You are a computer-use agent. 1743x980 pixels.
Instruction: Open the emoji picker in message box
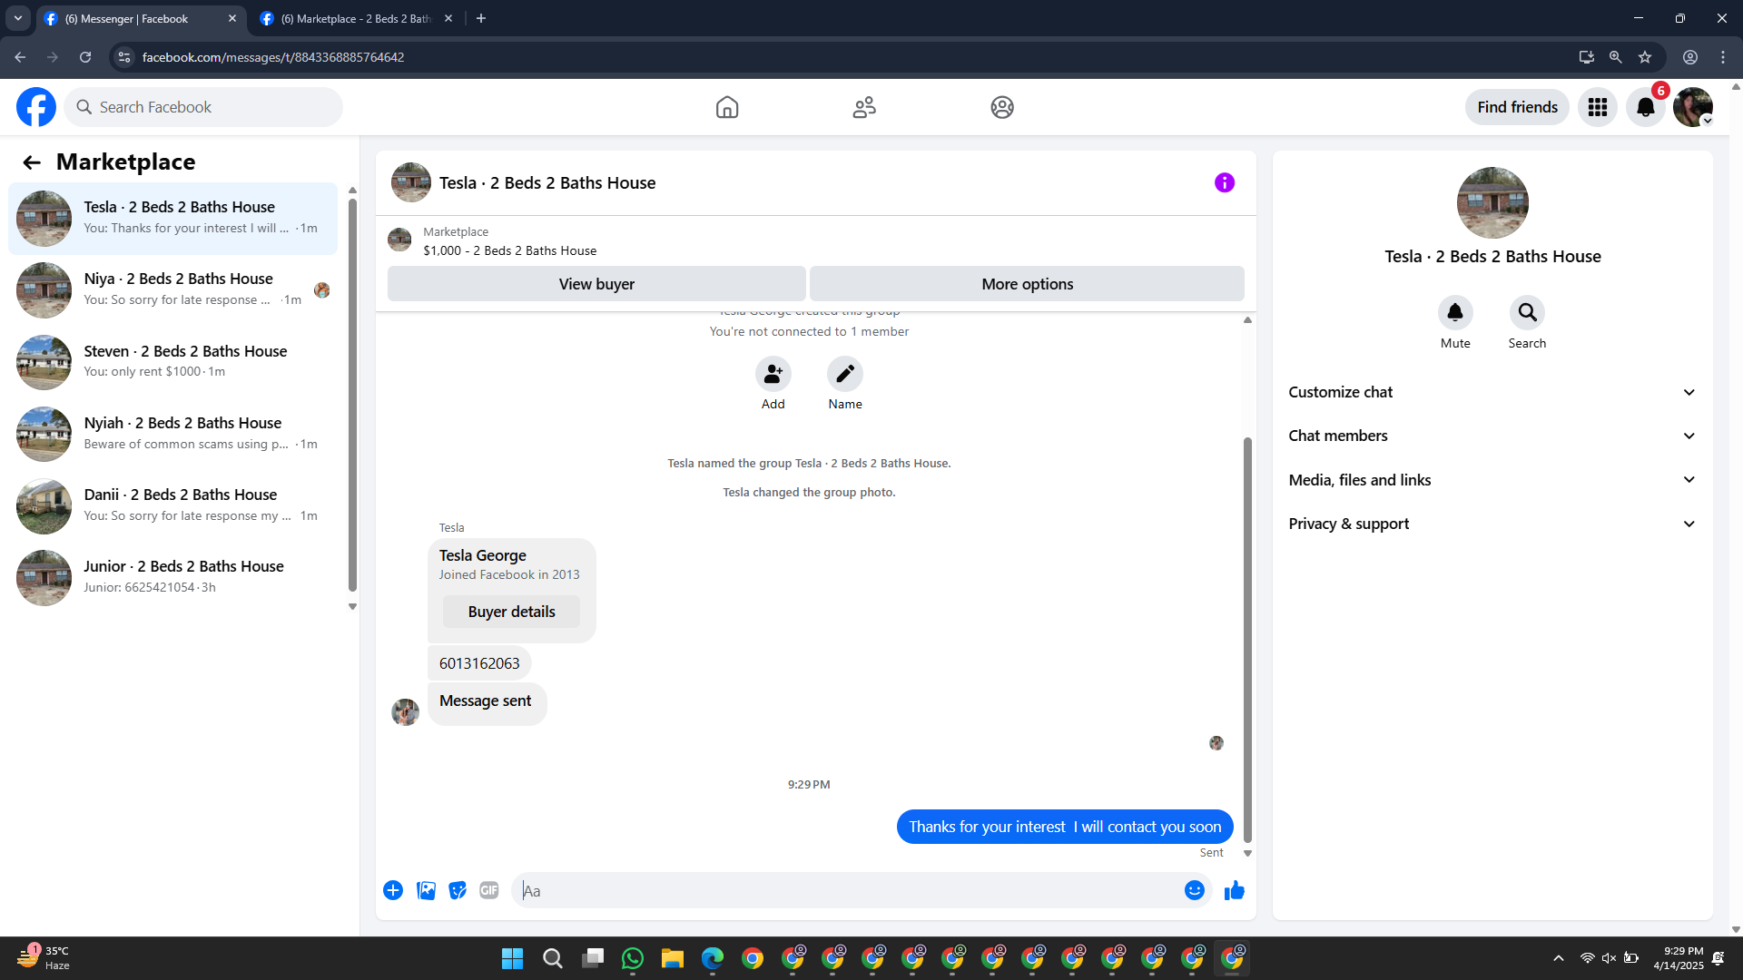1194,890
